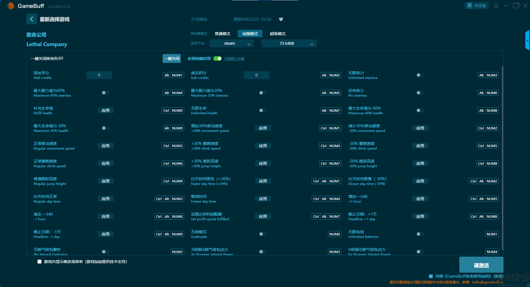Click the 请激活 activate button
Screen dimensions: 530x287
pyautogui.click(x=481, y=265)
